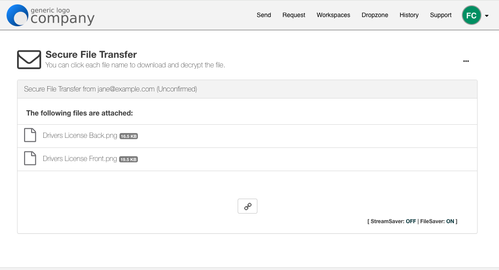Click the file icon for Drivers License Front.png
Image resolution: width=499 pixels, height=270 pixels.
tap(30, 159)
